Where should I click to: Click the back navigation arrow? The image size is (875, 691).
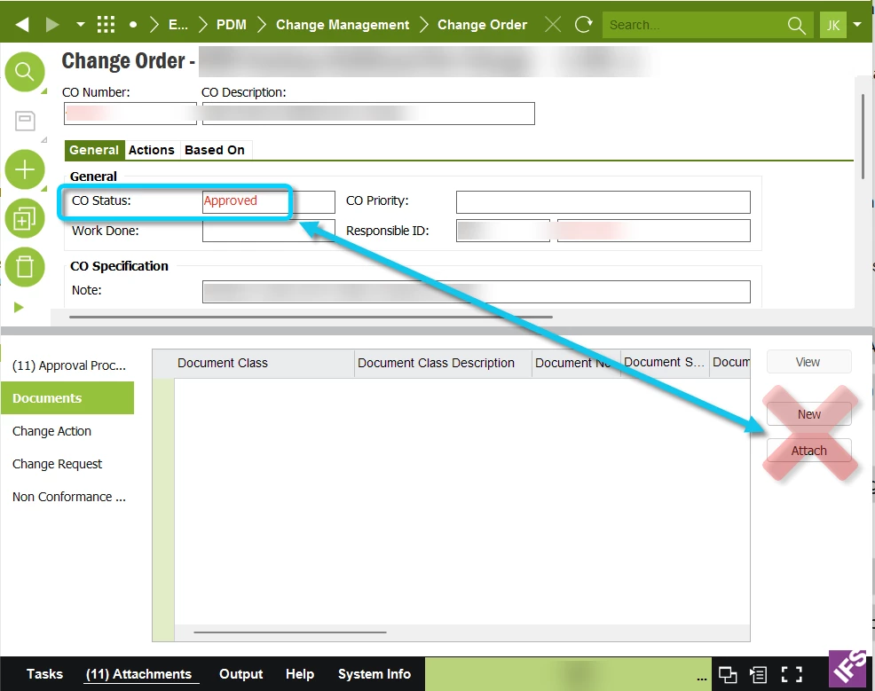pyautogui.click(x=22, y=25)
